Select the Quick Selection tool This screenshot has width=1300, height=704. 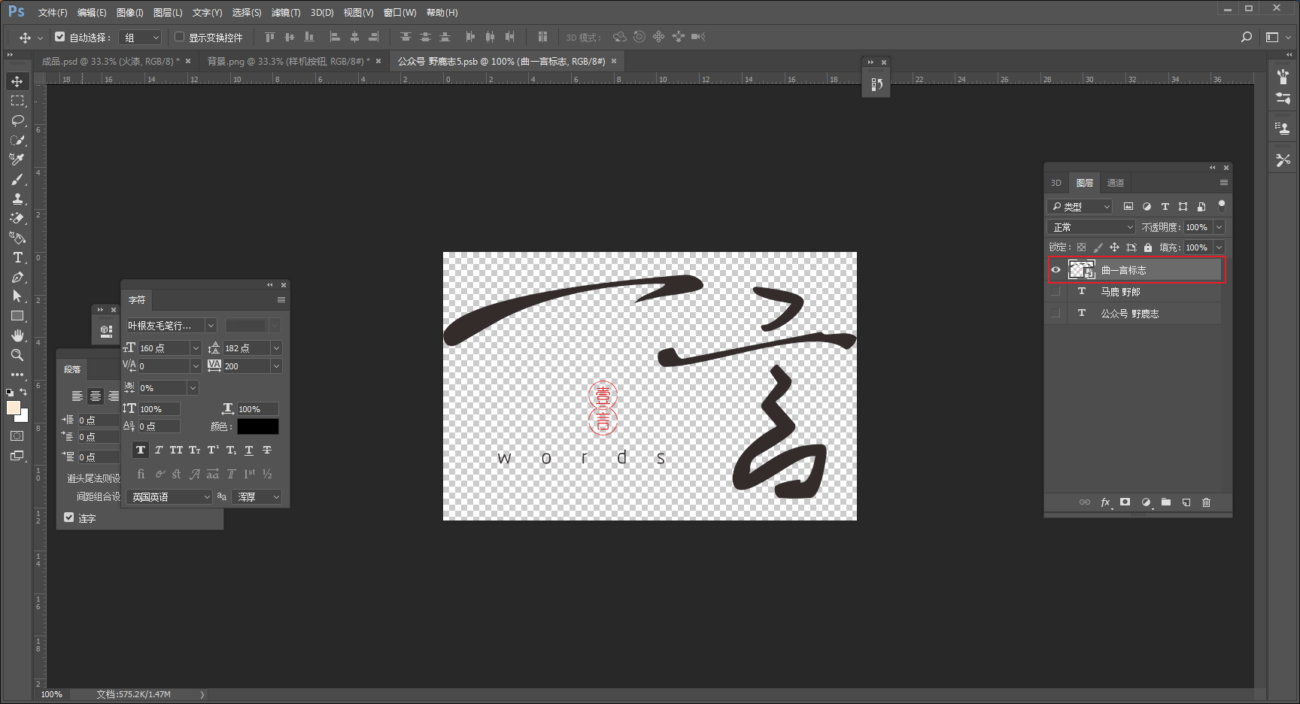click(17, 140)
